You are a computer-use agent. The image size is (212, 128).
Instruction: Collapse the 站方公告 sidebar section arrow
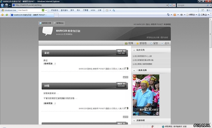[134, 50]
